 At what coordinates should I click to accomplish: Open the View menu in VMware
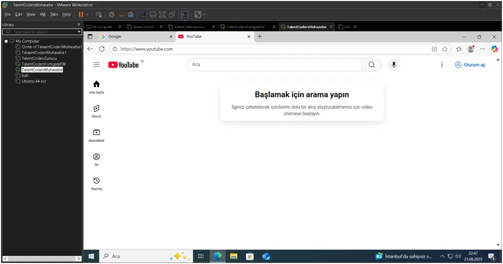(x=31, y=14)
